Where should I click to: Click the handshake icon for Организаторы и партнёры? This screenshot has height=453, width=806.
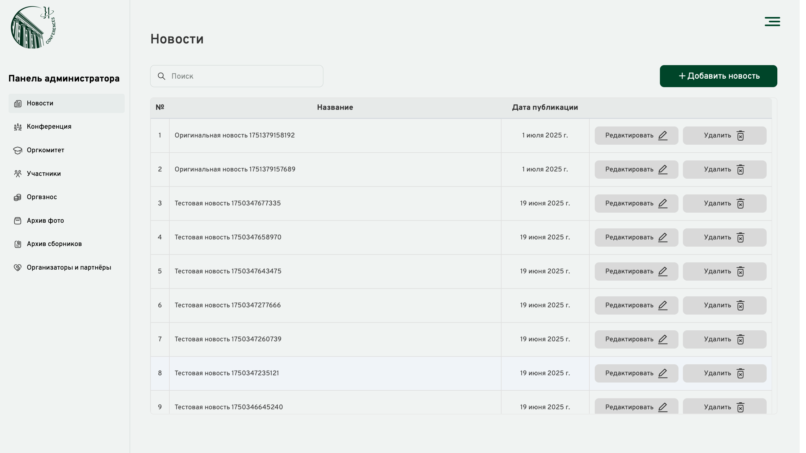[x=18, y=268]
